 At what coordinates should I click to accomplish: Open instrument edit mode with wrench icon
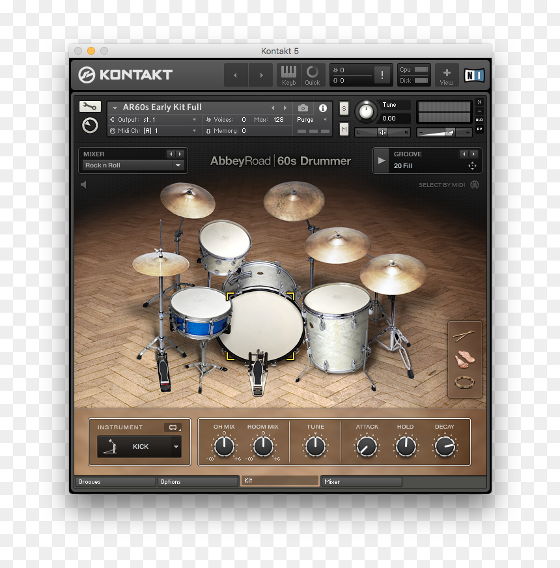coord(90,106)
